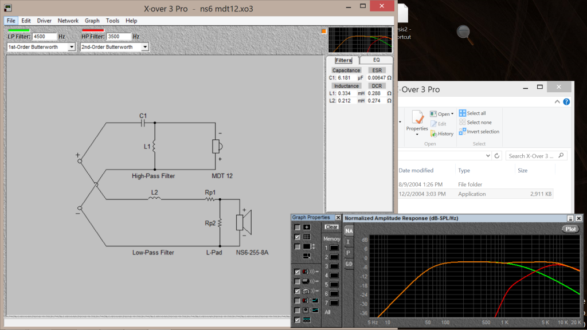Click the red HP filter color bar
This screenshot has width=587, height=330.
[x=93, y=30]
